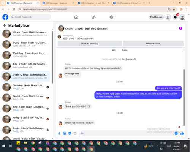Screen dimensions: 190x152
Task: Choose a GIF icon in composer
Action: pos(75,133)
